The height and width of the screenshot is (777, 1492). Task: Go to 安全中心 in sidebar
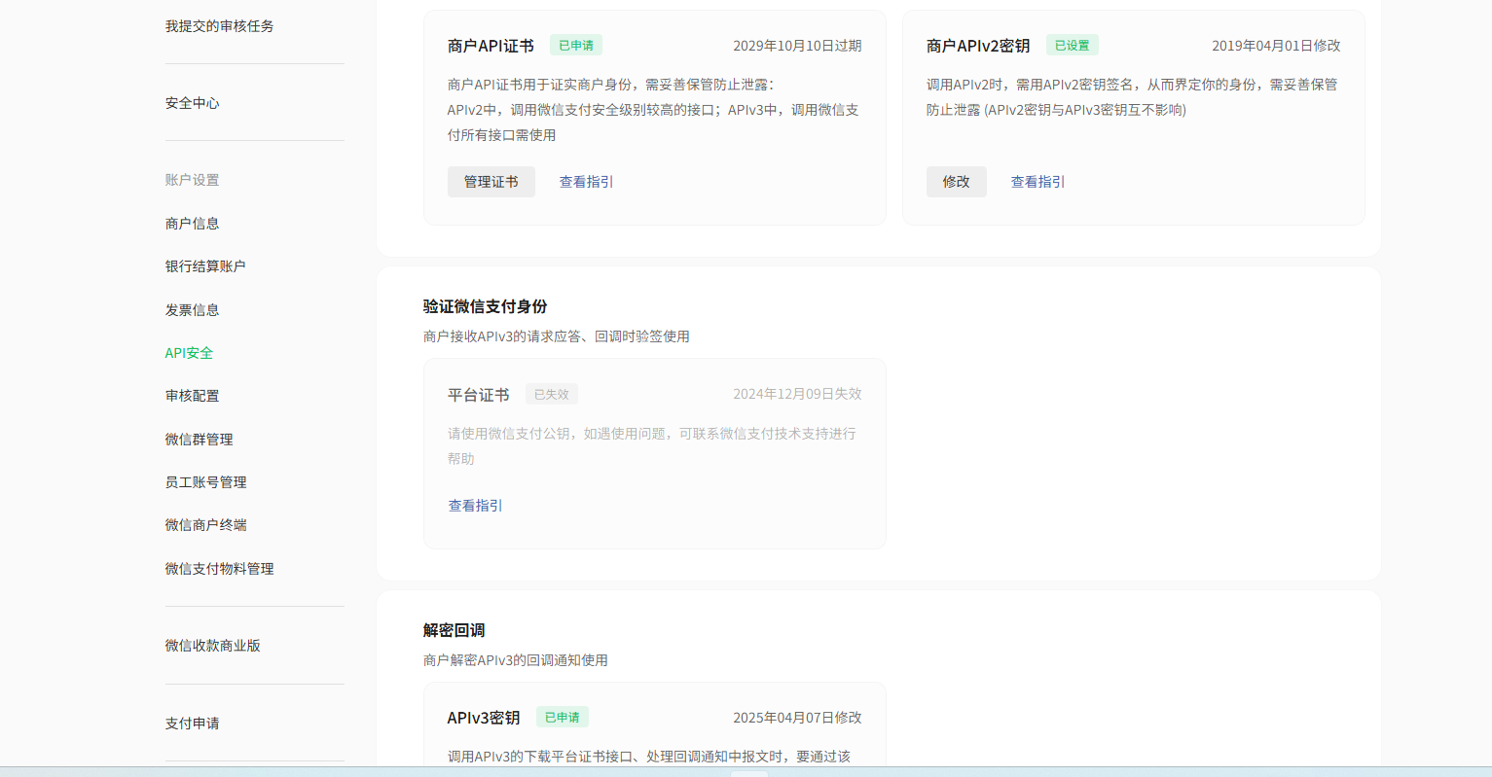coord(193,103)
